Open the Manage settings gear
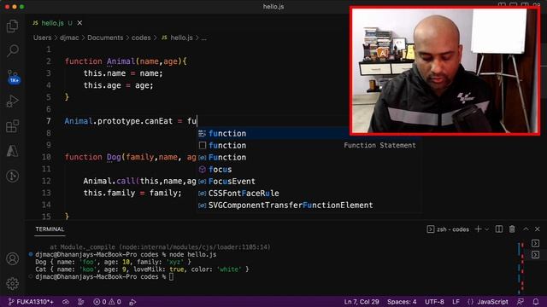The image size is (547, 307). click(13, 283)
